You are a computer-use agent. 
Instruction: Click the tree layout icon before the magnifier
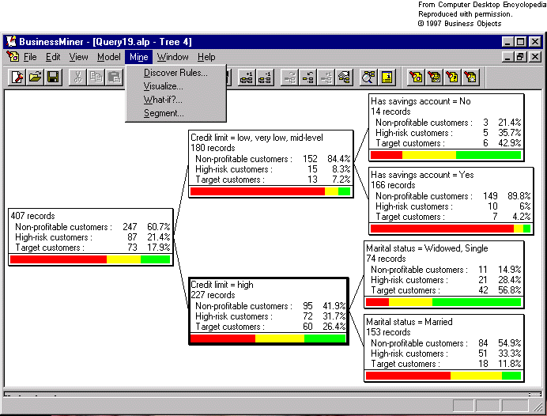[345, 77]
